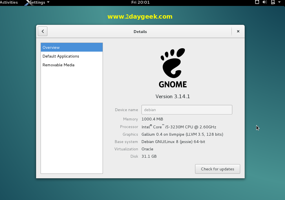Expand the system menu arrow
The width and height of the screenshot is (285, 200).
pos(279,2)
